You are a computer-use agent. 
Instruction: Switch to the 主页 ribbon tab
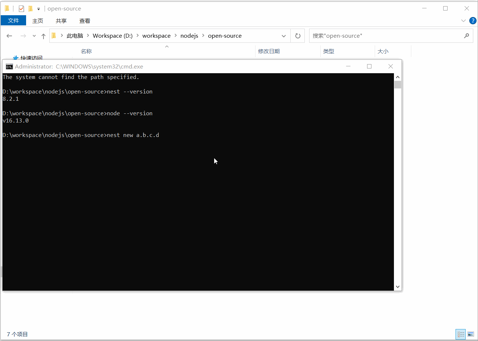coord(38,21)
